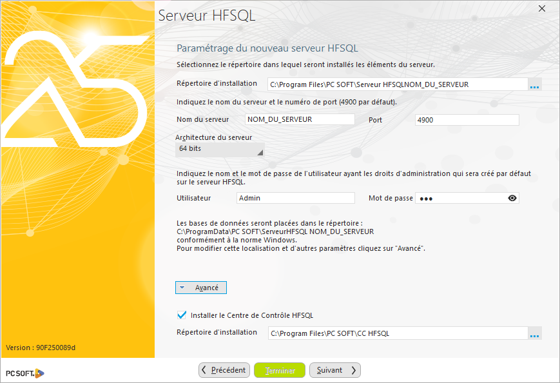Select the Utilisateur field containing Admin
The height and width of the screenshot is (383, 560).
[x=295, y=198]
